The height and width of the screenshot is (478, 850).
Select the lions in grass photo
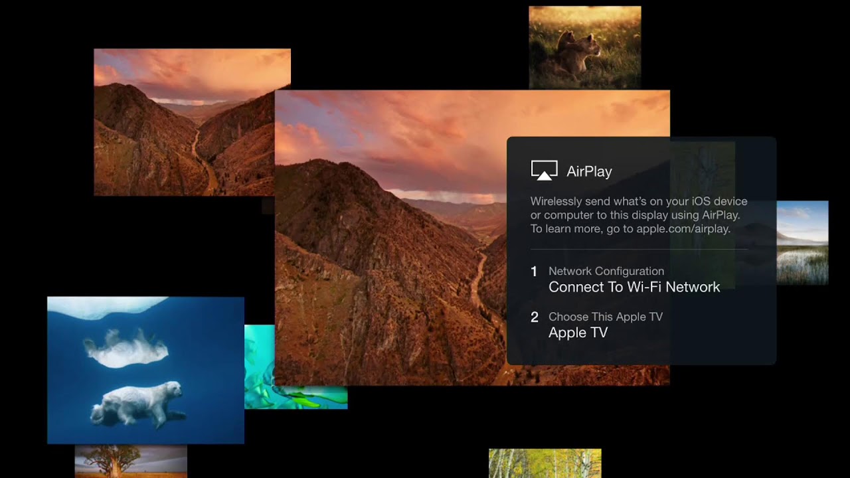point(585,47)
